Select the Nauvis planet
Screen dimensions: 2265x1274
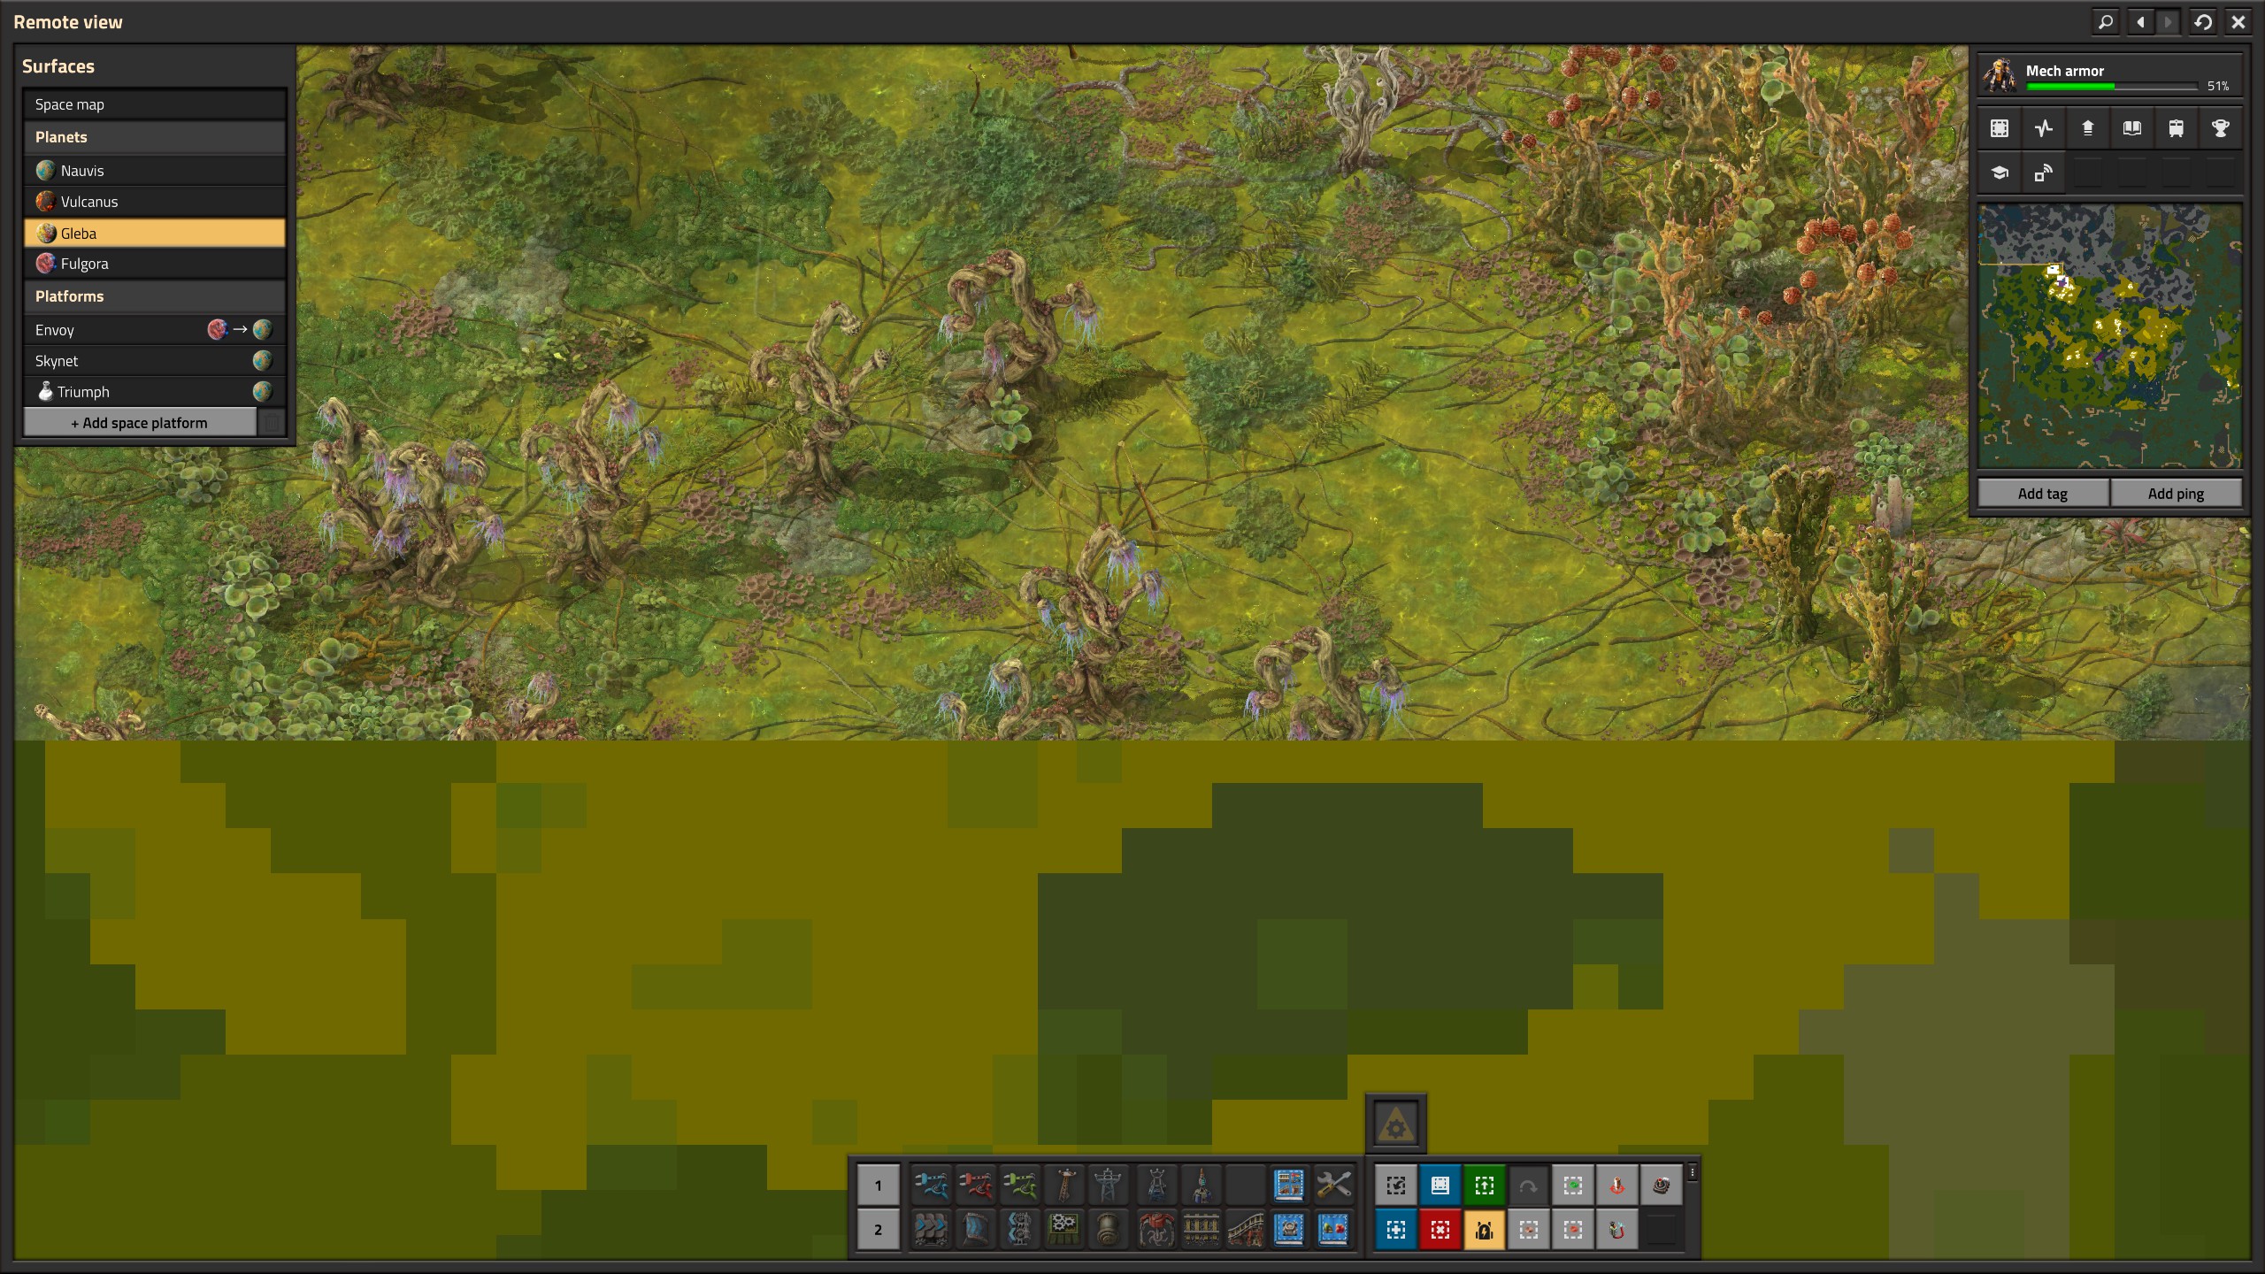pyautogui.click(x=155, y=171)
